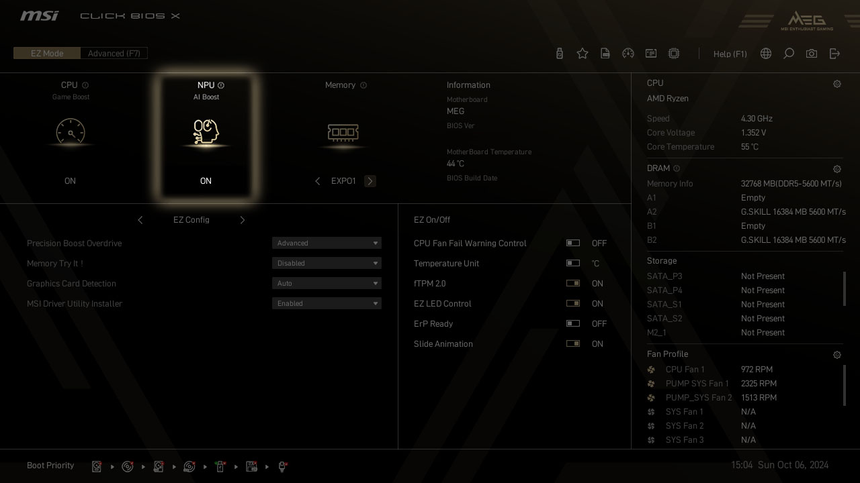Expand the Memory Try It dropdown
The image size is (860, 483).
[x=327, y=264]
